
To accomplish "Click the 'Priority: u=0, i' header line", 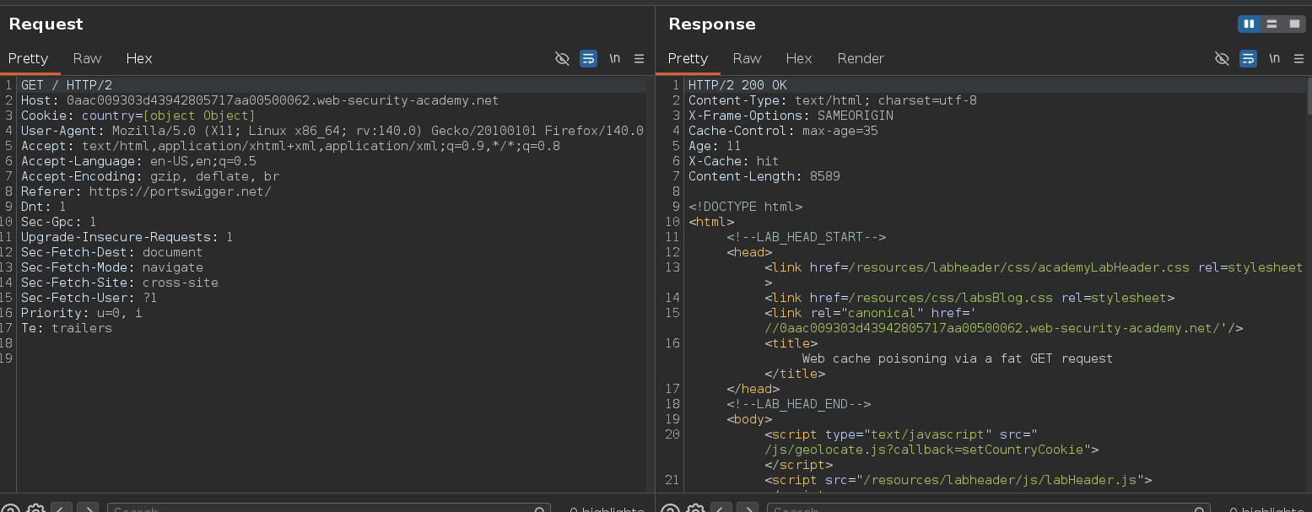I will (x=82, y=313).
